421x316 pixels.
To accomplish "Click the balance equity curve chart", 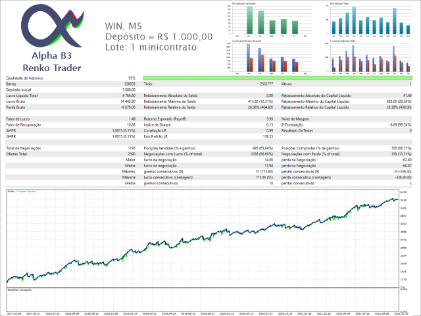I will tap(203, 238).
